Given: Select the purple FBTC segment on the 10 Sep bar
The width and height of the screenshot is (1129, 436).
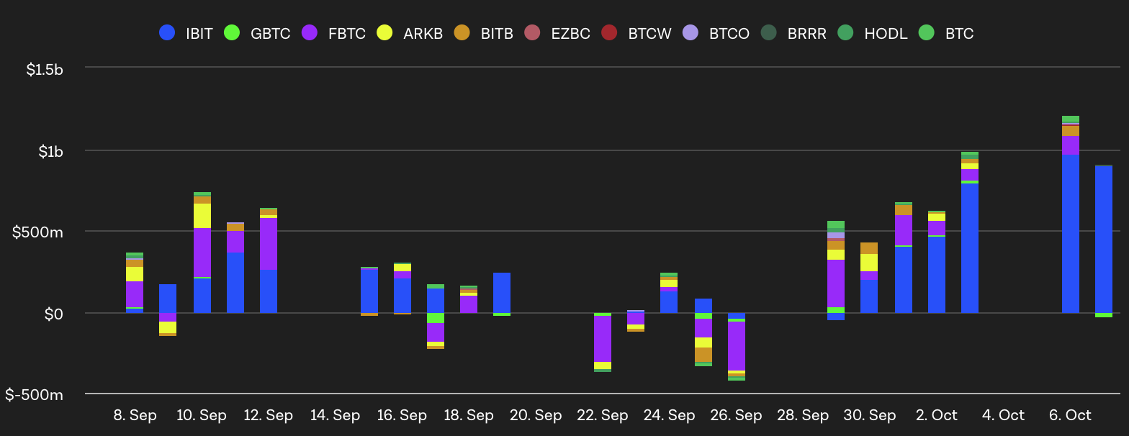Looking at the screenshot, I should 202,253.
